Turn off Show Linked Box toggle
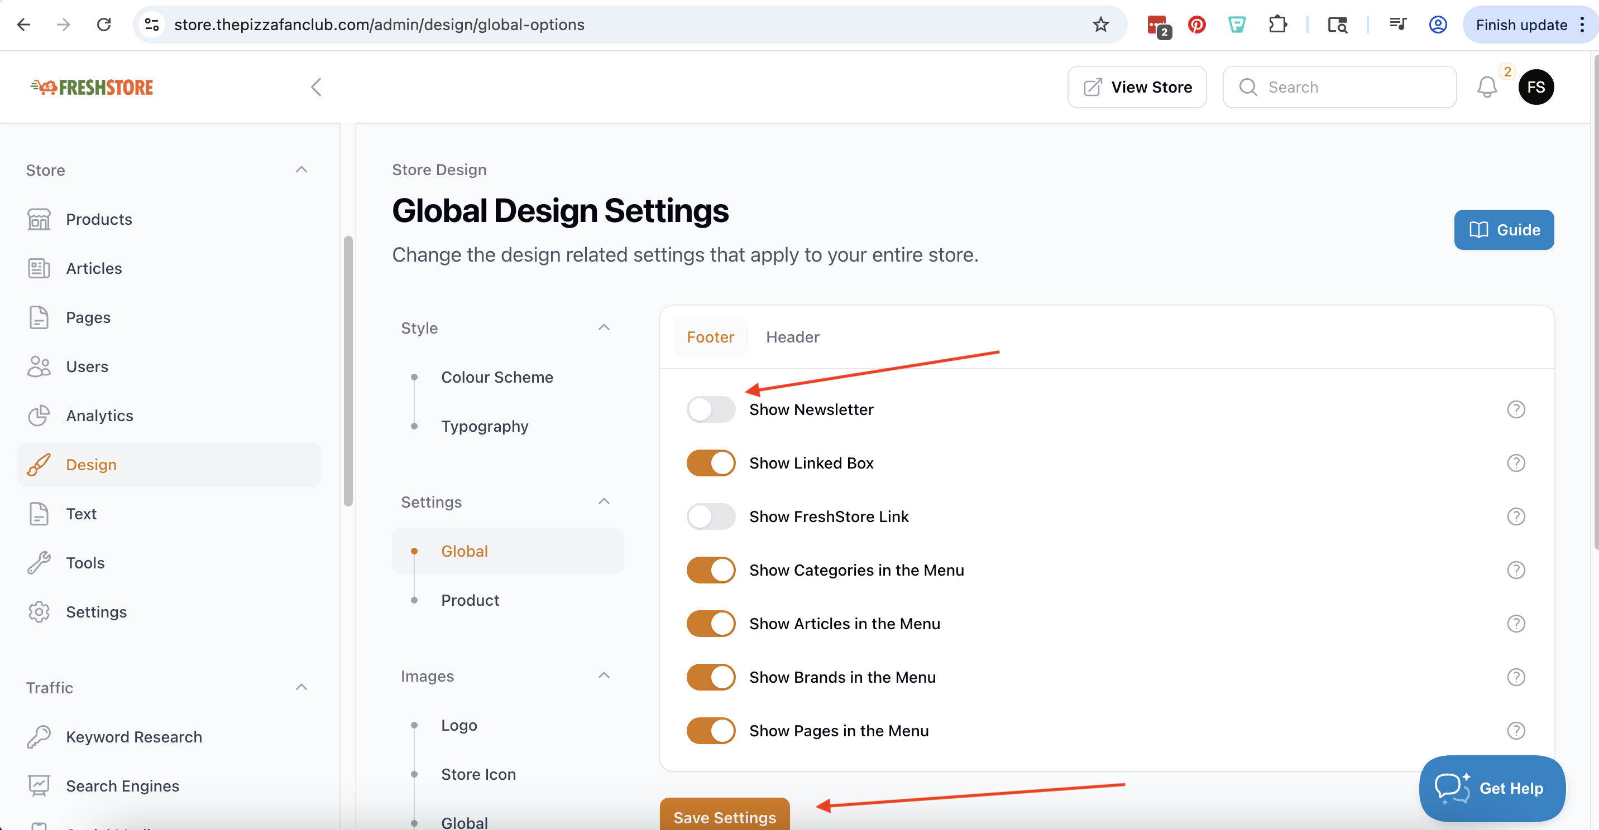Screen dimensions: 1599x830 tap(710, 463)
